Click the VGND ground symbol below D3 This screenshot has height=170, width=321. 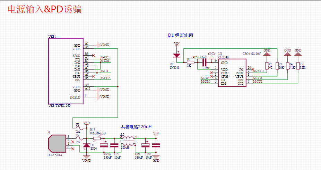click(86, 158)
